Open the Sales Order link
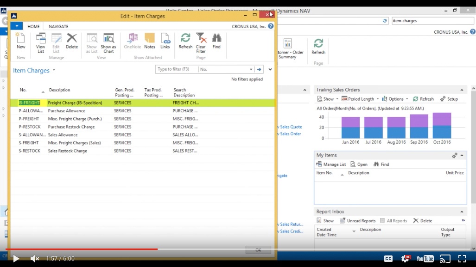 click(x=290, y=134)
